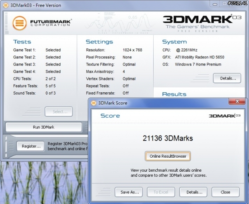
Task: Click 3DMark Score dialog title icon
Action: tap(93, 103)
